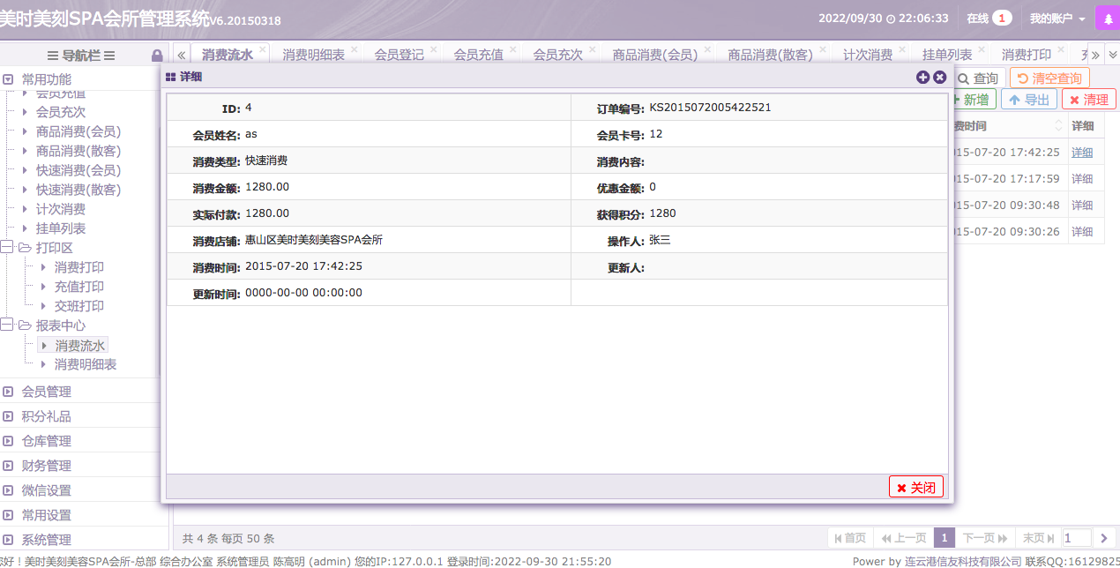Close the 消费明细表 tab
The height and width of the screenshot is (568, 1120).
[355, 49]
